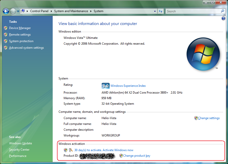Click the shield icon beside System protection
Screen dimensions: 228x164
click(6, 41)
